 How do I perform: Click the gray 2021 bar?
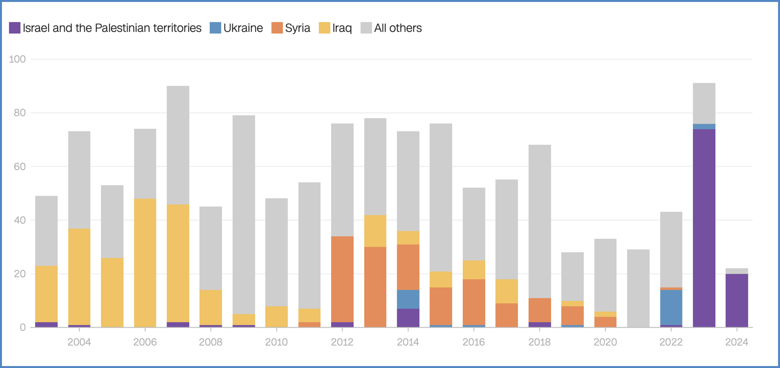pos(638,288)
